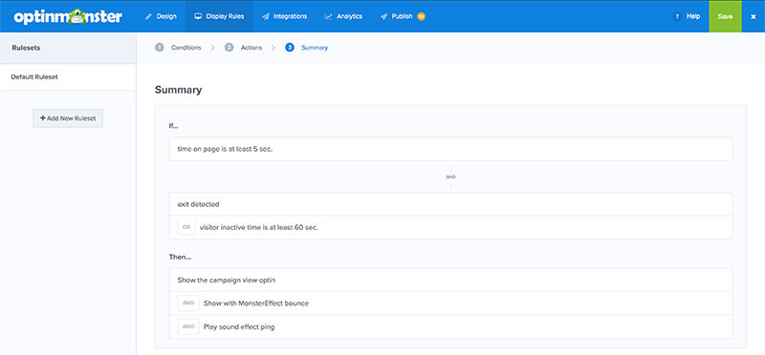Click the AND badge beside Play sound effect ping
The width and height of the screenshot is (765, 355).
[188, 326]
